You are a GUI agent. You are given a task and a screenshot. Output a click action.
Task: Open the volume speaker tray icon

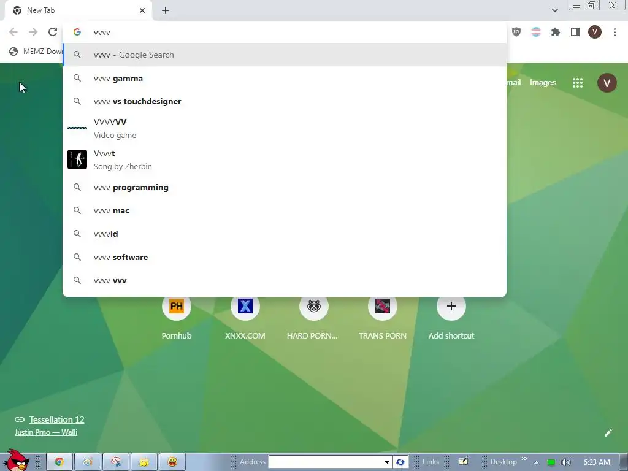(x=565, y=462)
